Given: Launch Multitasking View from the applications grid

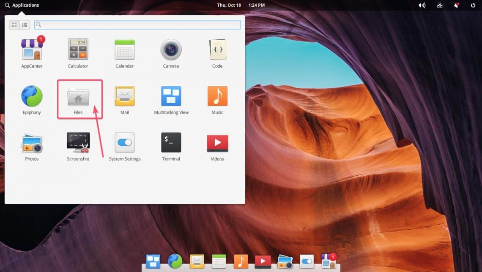Looking at the screenshot, I should click(171, 97).
